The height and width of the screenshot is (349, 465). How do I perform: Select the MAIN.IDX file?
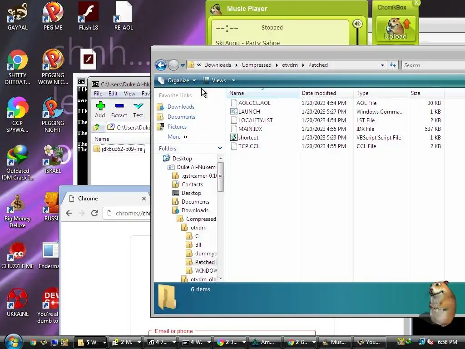(250, 129)
